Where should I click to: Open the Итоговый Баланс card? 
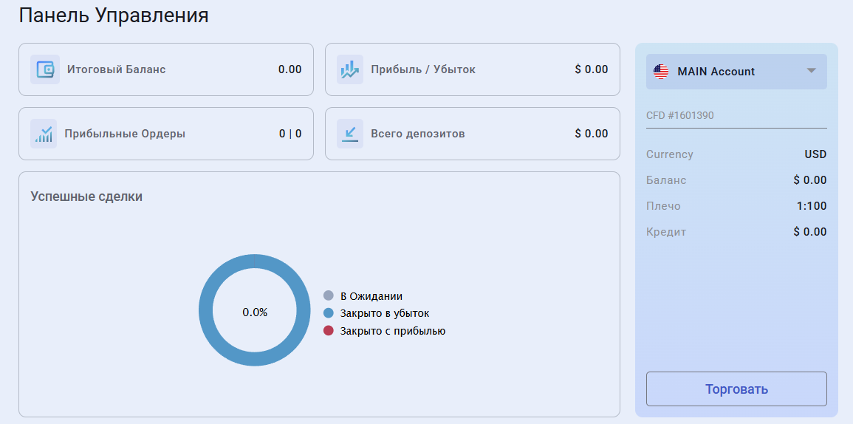pyautogui.click(x=165, y=69)
